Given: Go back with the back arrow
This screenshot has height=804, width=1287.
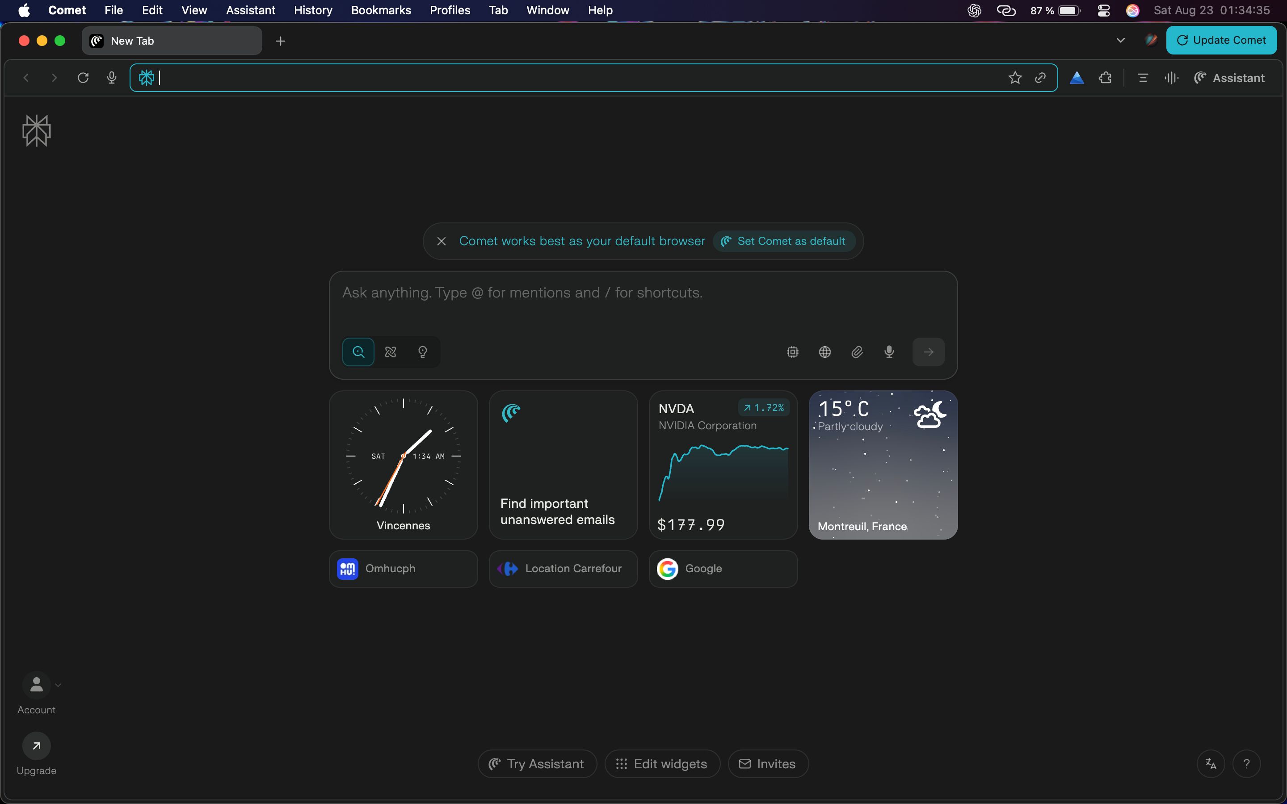Looking at the screenshot, I should 25,78.
